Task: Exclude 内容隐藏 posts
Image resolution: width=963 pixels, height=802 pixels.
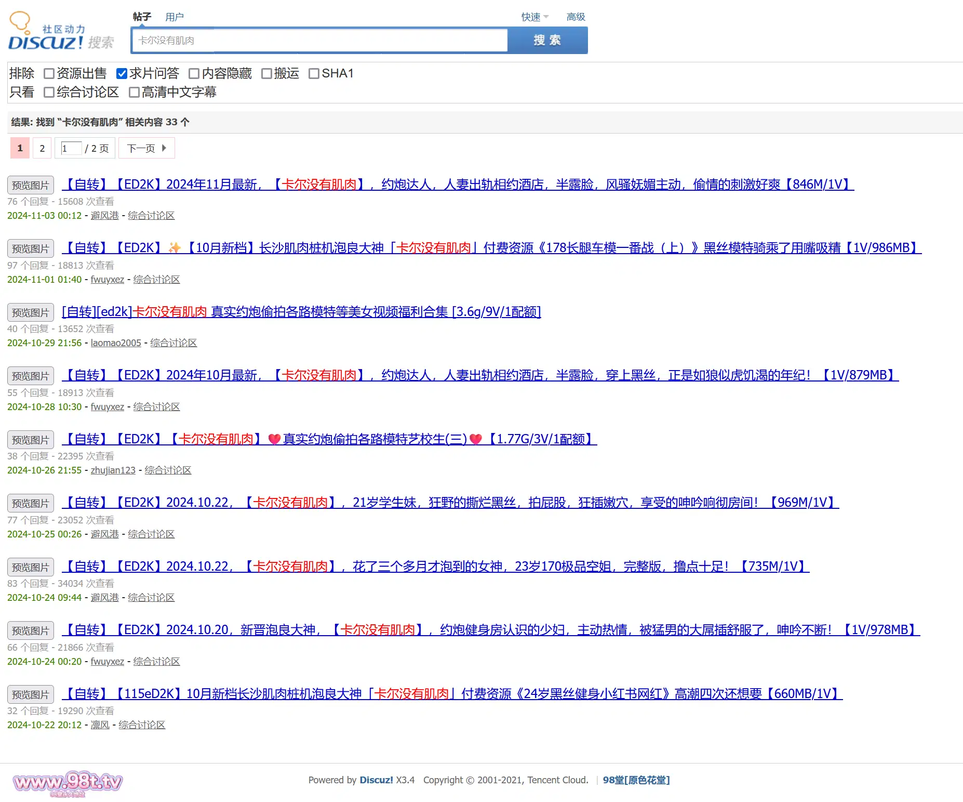Action: [x=194, y=74]
